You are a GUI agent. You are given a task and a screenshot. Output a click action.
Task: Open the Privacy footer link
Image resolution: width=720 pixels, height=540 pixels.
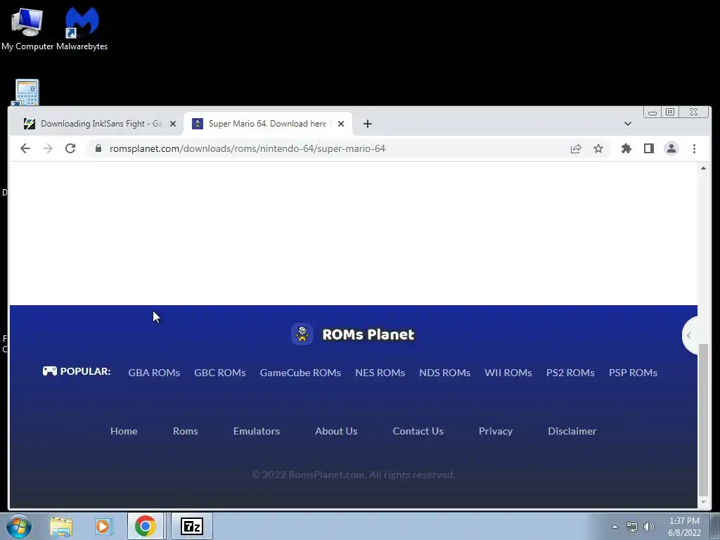[496, 431]
